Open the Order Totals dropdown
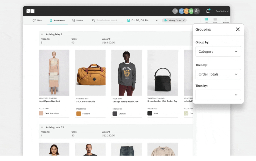The height and width of the screenshot is (161, 256). click(218, 74)
